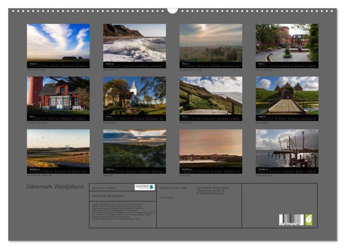
Task: Select the Dezember harbor boat thumbnail
Action: click(x=286, y=150)
